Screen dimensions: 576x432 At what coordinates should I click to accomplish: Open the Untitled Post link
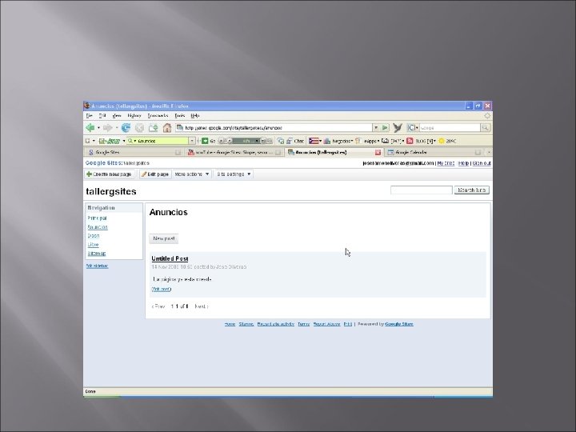[170, 258]
